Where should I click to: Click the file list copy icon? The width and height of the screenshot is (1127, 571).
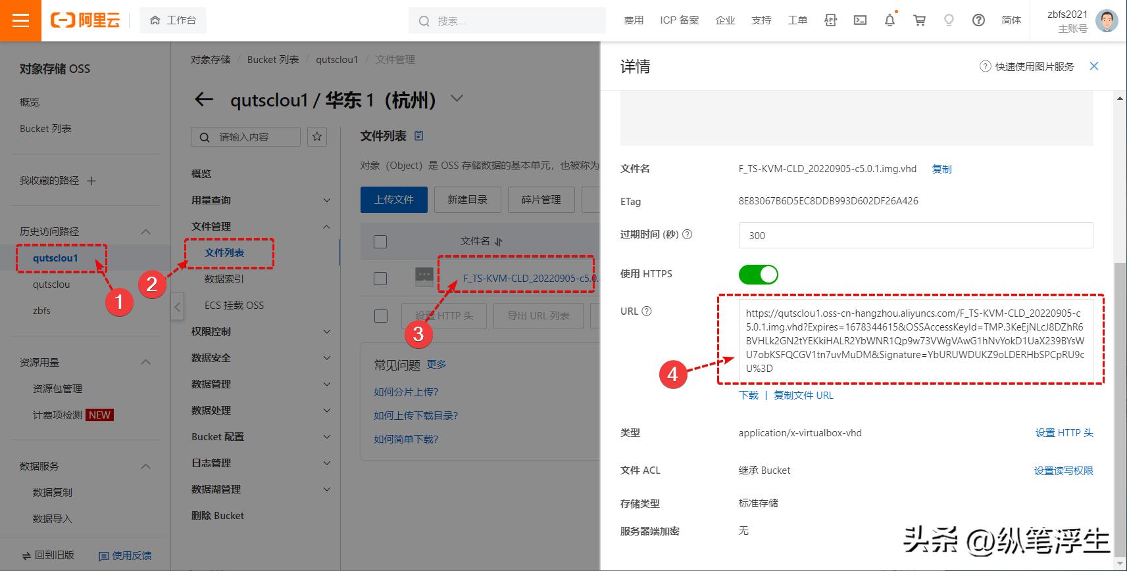[419, 135]
